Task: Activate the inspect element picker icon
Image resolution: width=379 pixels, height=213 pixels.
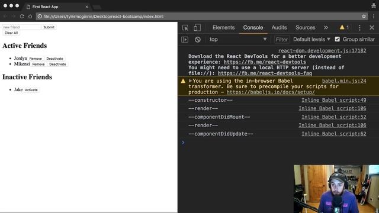Action: (185, 28)
